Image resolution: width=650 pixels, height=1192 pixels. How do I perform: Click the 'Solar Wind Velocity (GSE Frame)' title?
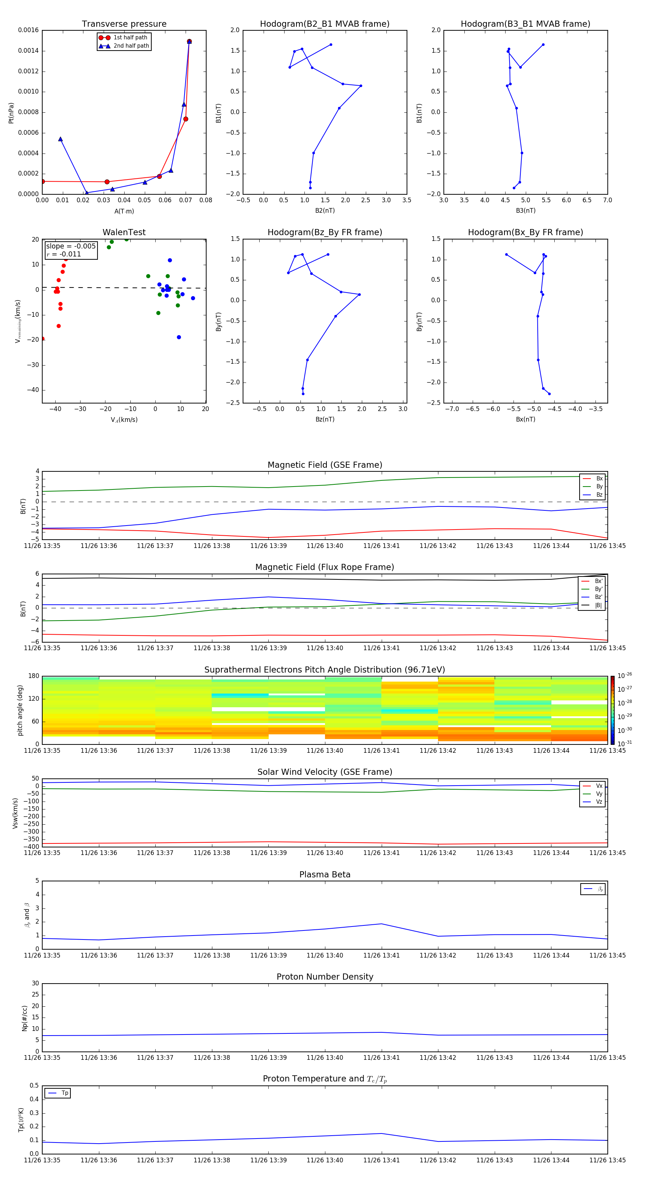[x=325, y=772]
